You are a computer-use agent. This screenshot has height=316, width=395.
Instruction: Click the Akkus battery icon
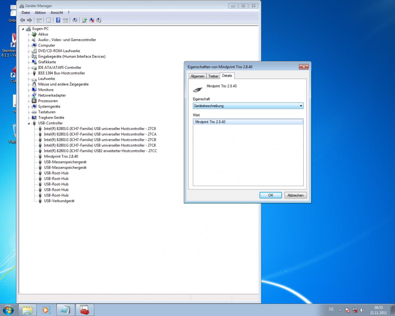(34, 34)
